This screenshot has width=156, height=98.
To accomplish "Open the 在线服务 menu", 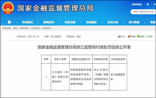I will coord(91,22).
